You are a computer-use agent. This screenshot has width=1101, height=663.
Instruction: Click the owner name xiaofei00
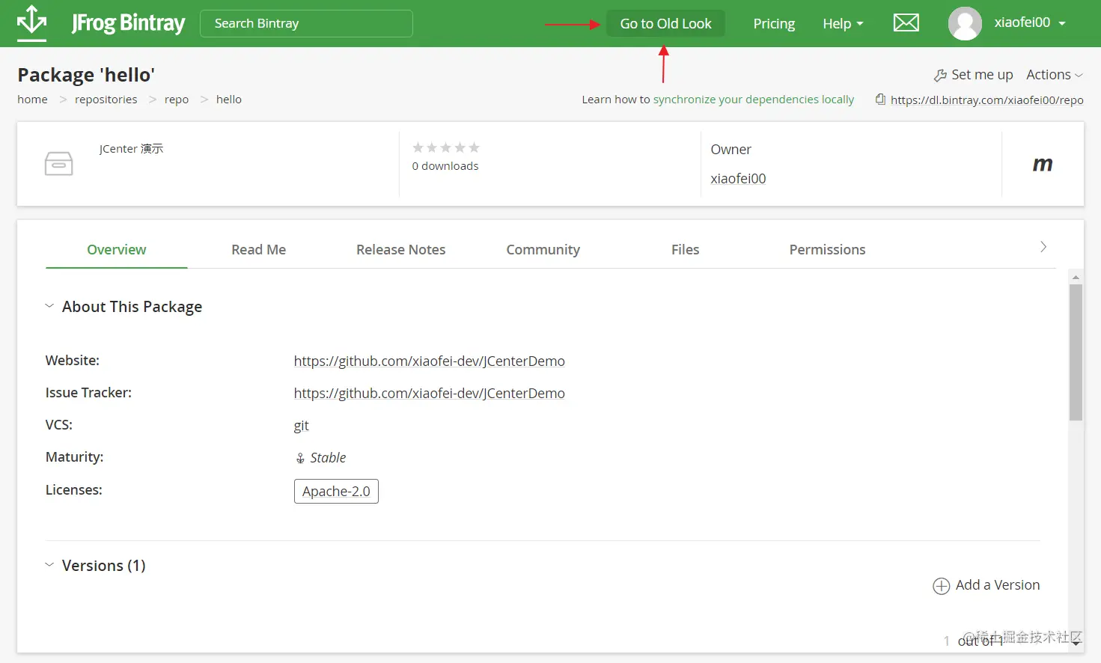[x=738, y=179]
